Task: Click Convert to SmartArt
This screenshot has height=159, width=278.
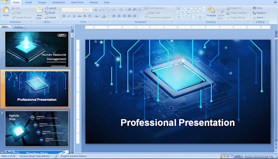Action: coord(158,18)
